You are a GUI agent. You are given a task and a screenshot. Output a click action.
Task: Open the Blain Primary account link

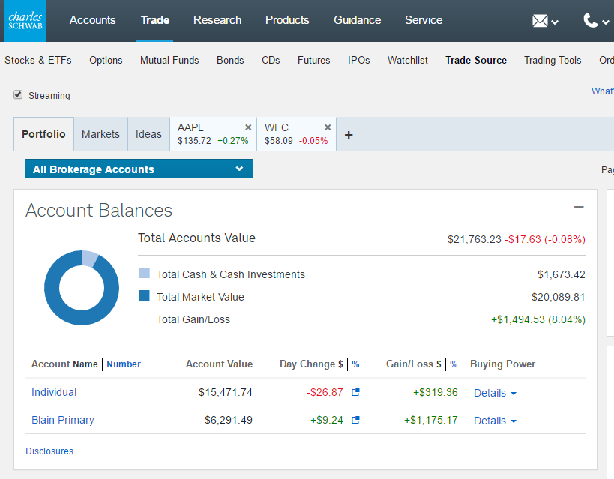click(63, 420)
